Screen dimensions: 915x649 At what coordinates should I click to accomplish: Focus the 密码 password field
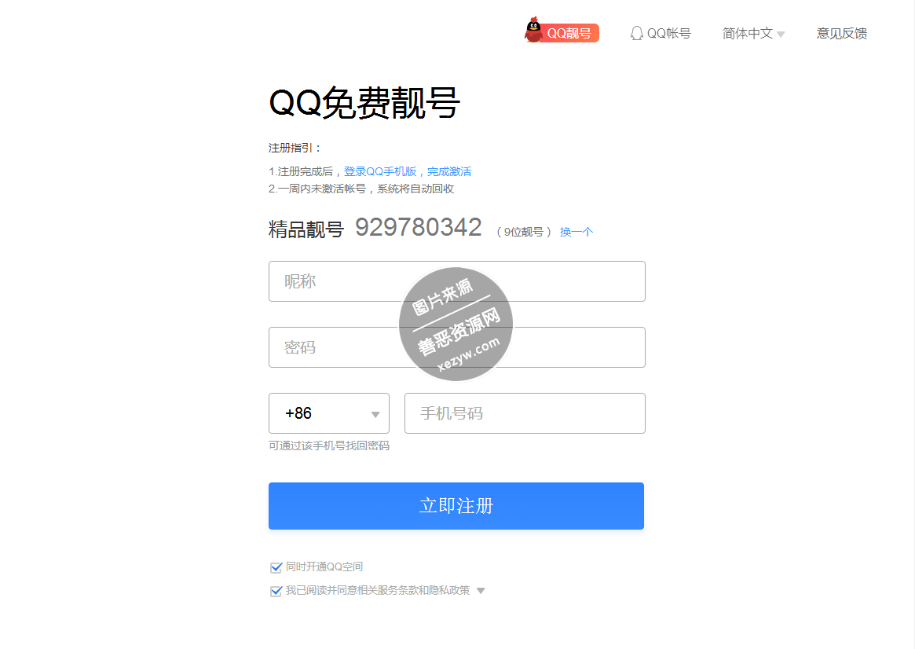(x=457, y=347)
